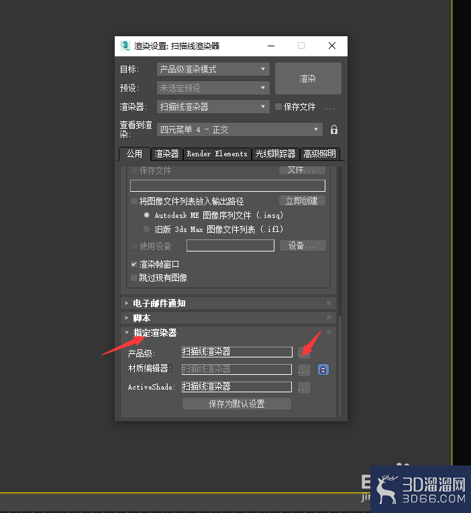The image size is (471, 513).
Task: Minimize the 渲染设置 dialog
Action: coord(271,46)
